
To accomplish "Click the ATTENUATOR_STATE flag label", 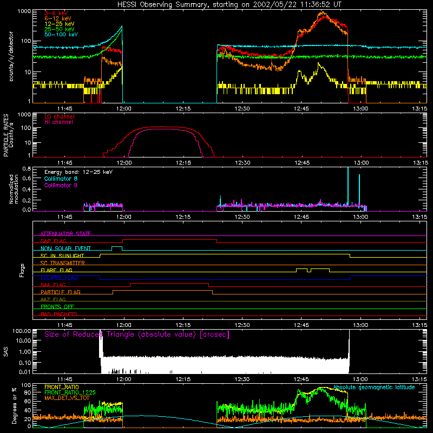I will (x=65, y=234).
